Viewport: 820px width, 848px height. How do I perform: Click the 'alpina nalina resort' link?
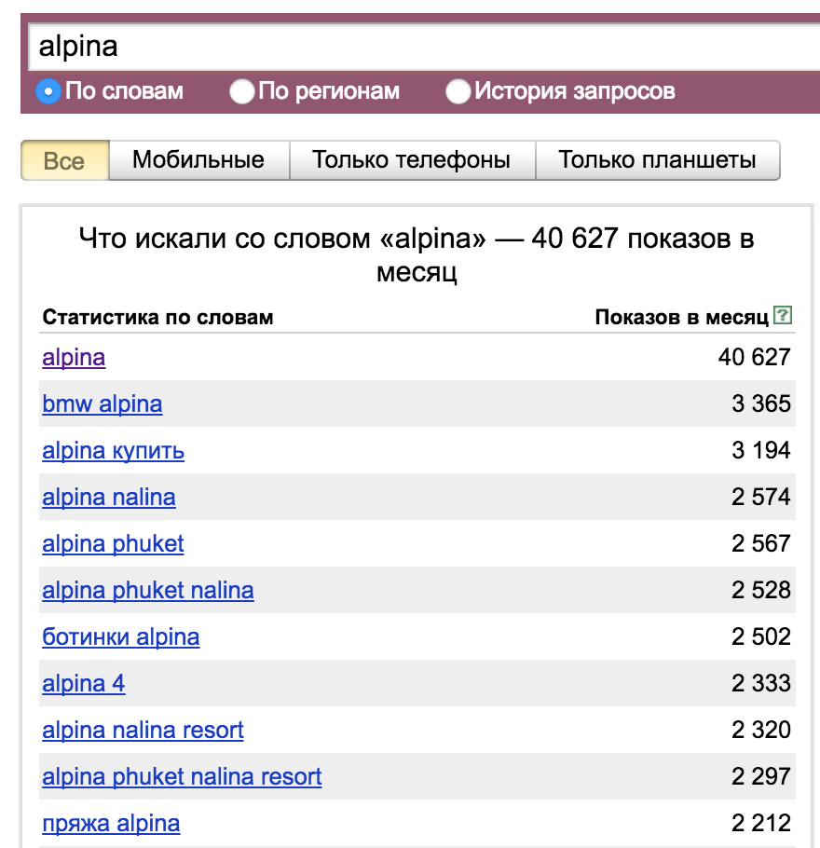click(143, 731)
